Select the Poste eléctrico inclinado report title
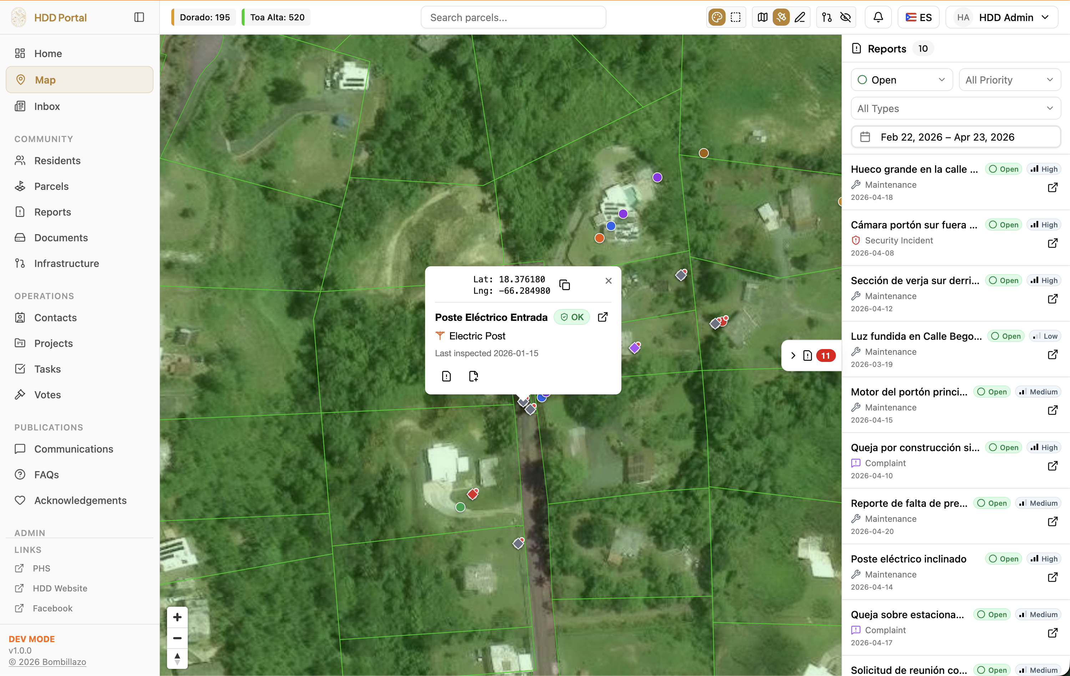 [908, 559]
